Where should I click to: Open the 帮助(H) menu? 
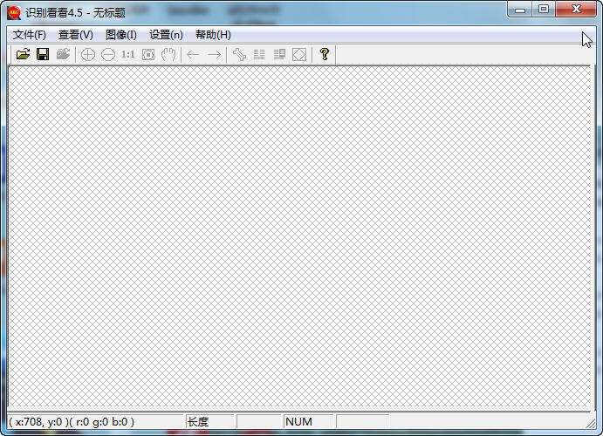coord(213,35)
